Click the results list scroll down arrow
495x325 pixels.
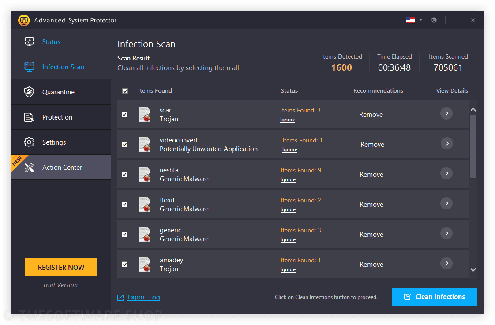coord(473,269)
